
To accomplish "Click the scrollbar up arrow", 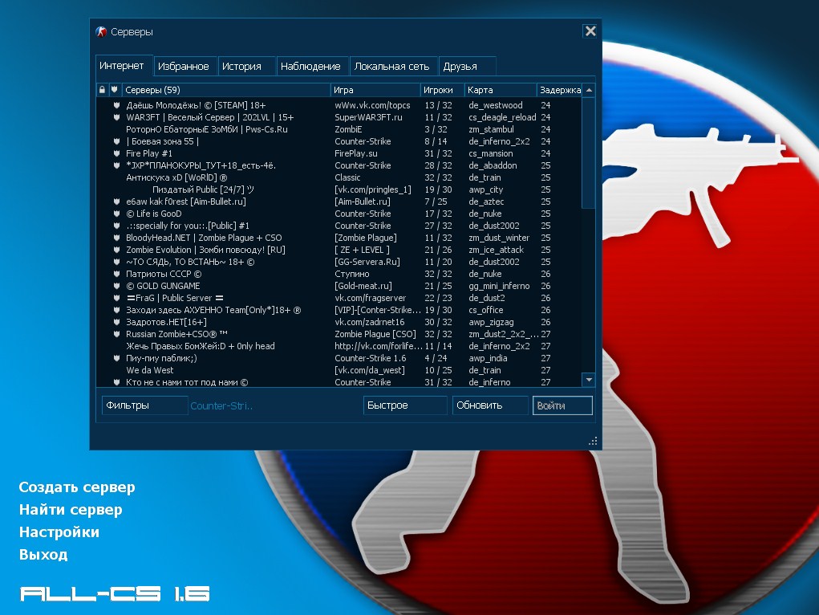I will point(589,90).
